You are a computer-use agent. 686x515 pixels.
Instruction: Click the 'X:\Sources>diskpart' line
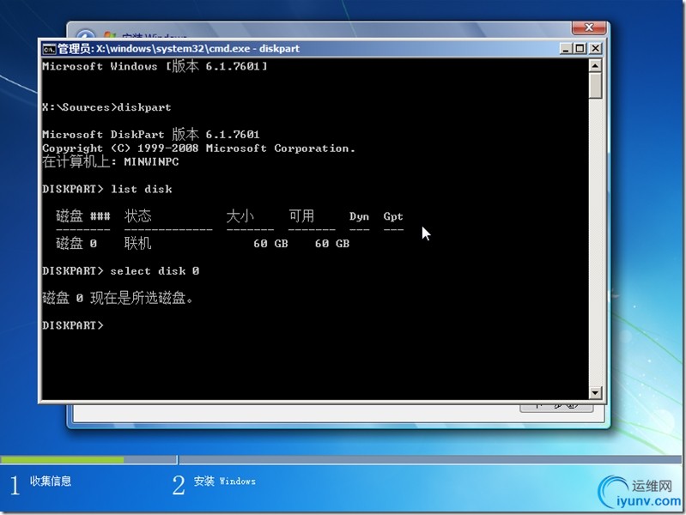click(x=106, y=107)
